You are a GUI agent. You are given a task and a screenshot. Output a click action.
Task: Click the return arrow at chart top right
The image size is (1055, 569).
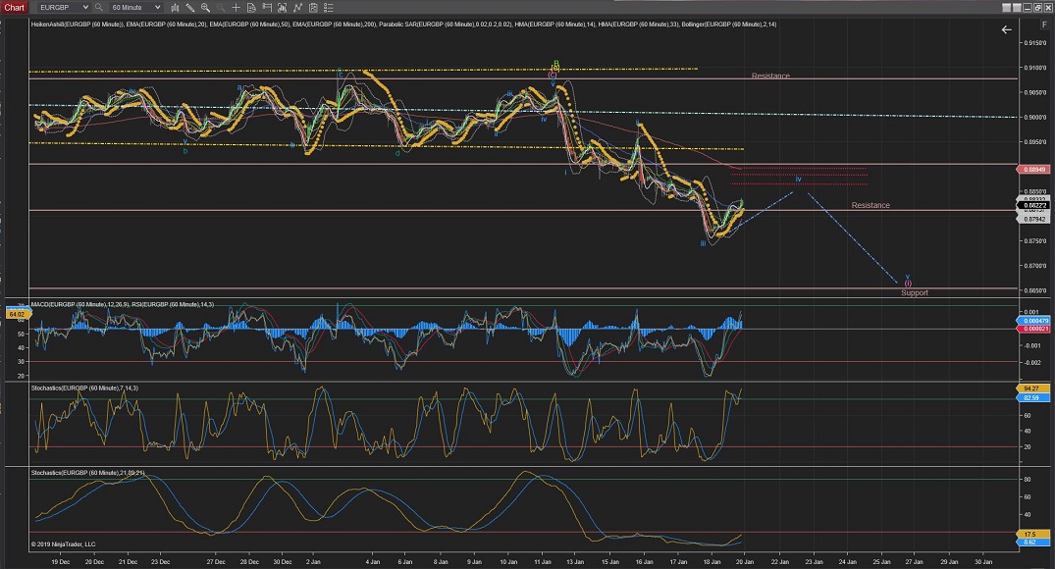[1006, 29]
